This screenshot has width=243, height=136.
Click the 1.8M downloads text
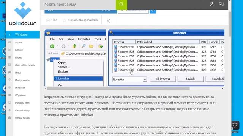pos(54,20)
